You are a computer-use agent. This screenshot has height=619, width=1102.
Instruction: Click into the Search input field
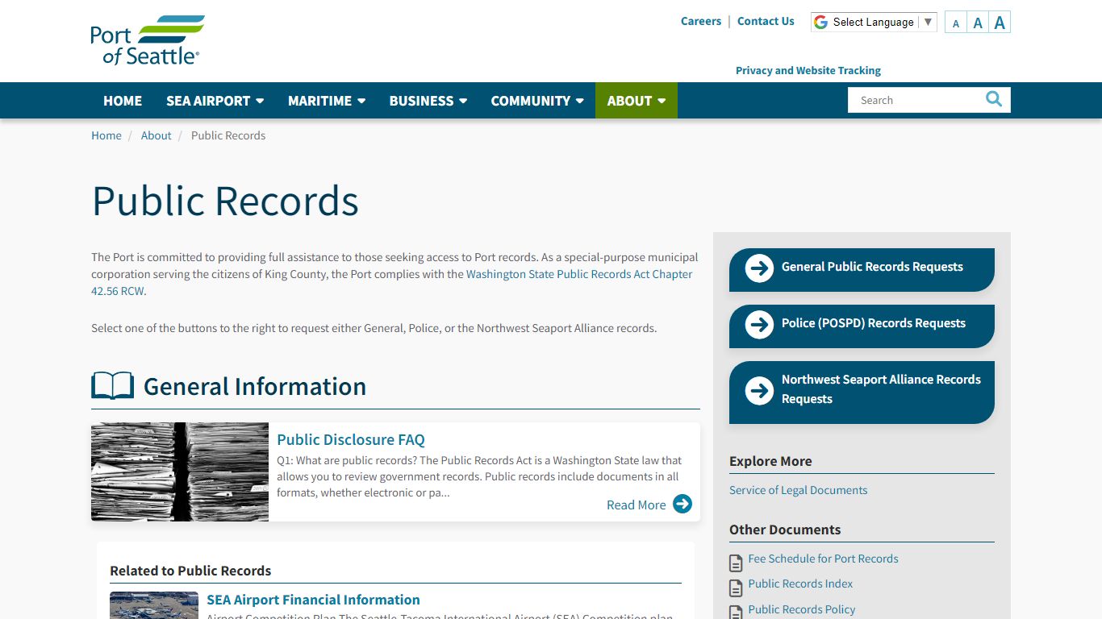click(916, 100)
